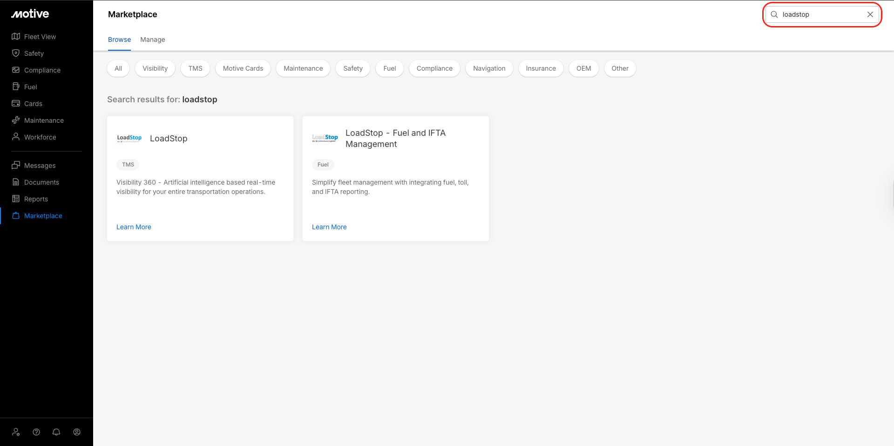Select the Browse tab
Viewport: 894px width, 446px height.
coord(119,40)
